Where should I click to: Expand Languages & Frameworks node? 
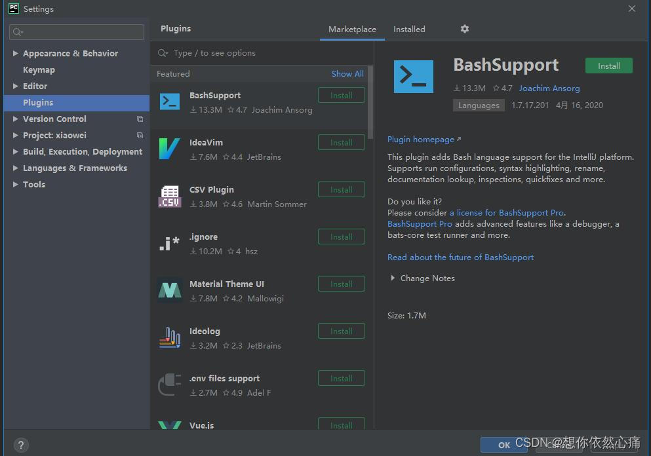(x=15, y=168)
